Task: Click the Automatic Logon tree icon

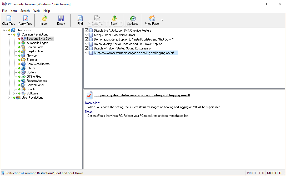Action: click(x=23, y=43)
